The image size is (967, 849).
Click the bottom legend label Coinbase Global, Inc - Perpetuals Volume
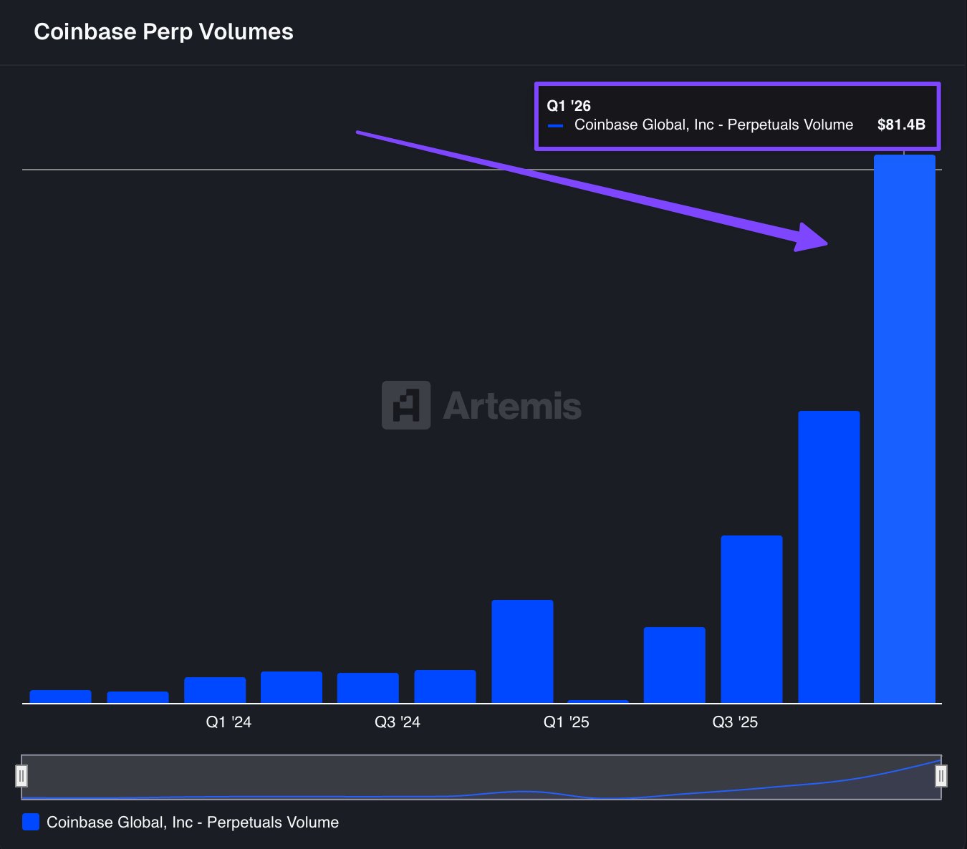193,823
